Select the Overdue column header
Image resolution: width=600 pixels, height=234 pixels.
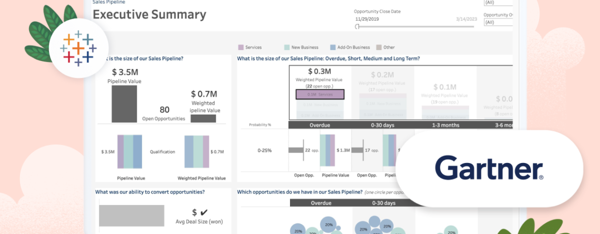[x=320, y=125]
